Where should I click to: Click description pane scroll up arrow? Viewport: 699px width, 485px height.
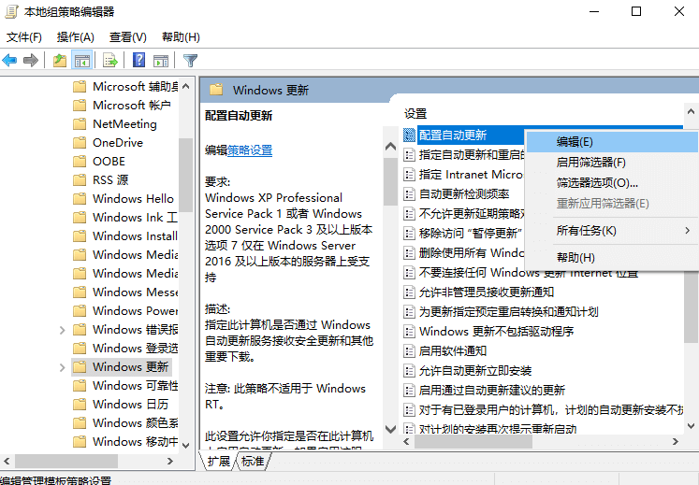390,146
